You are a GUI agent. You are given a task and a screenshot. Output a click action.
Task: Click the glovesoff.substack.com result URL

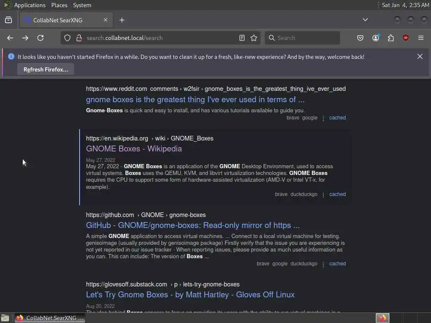(x=163, y=285)
